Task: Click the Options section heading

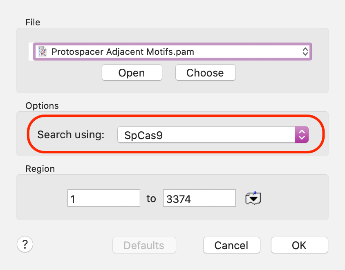Action: tap(42, 106)
